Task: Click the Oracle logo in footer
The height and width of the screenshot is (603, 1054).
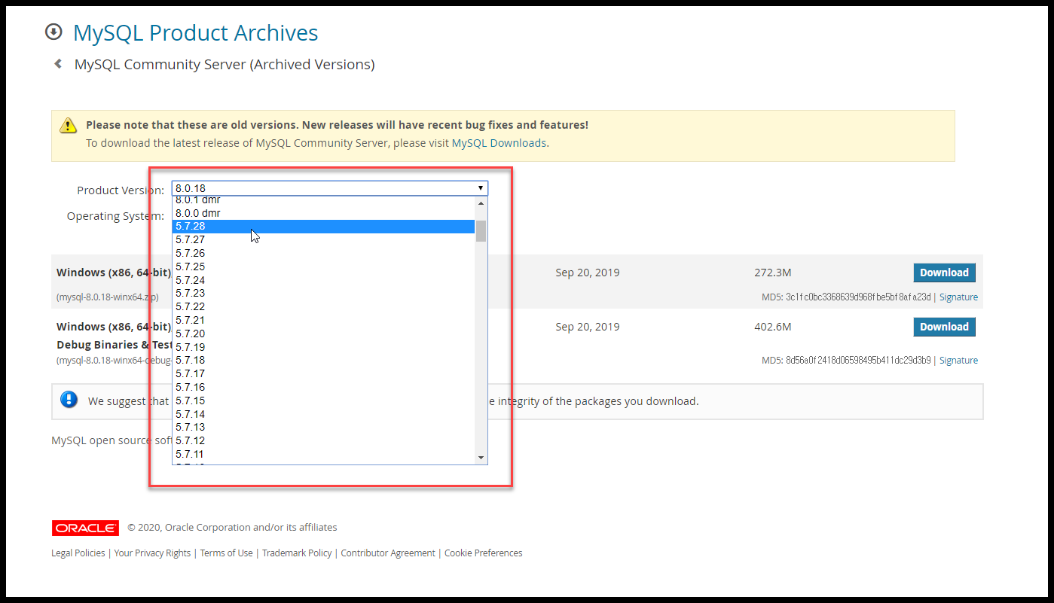Action: tap(85, 528)
